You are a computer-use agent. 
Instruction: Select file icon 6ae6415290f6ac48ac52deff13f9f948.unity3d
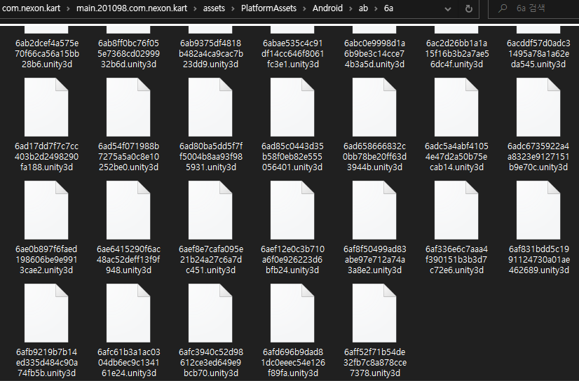(x=128, y=210)
